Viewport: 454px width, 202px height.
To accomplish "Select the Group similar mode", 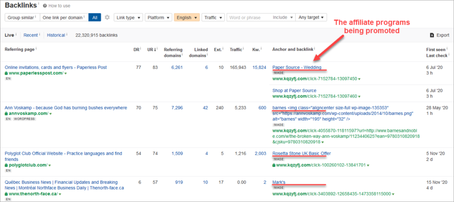I will [x=20, y=18].
